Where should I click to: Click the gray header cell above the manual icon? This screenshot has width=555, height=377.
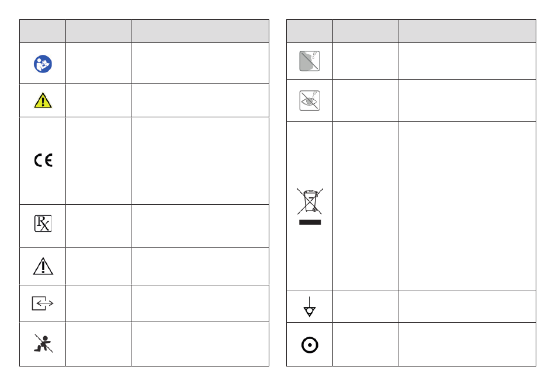(43, 31)
